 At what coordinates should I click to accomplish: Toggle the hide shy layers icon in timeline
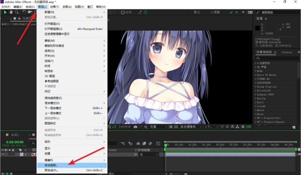coord(138,143)
